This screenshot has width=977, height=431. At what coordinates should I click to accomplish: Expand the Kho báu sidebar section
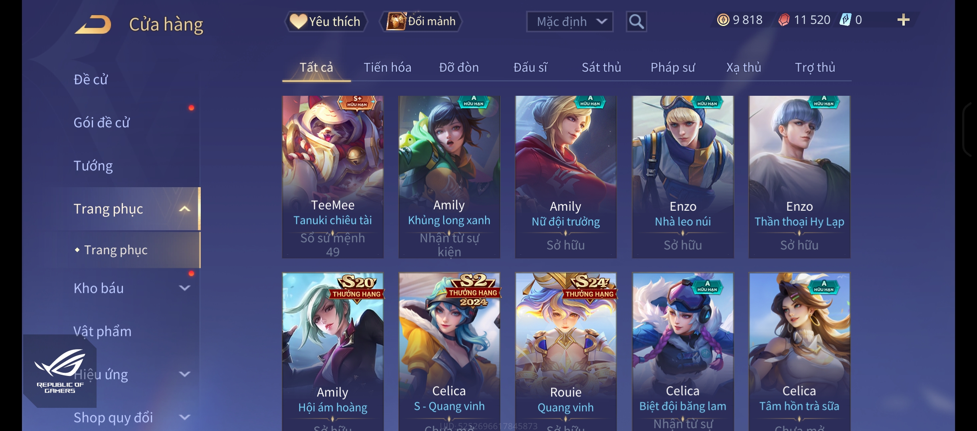tap(184, 288)
